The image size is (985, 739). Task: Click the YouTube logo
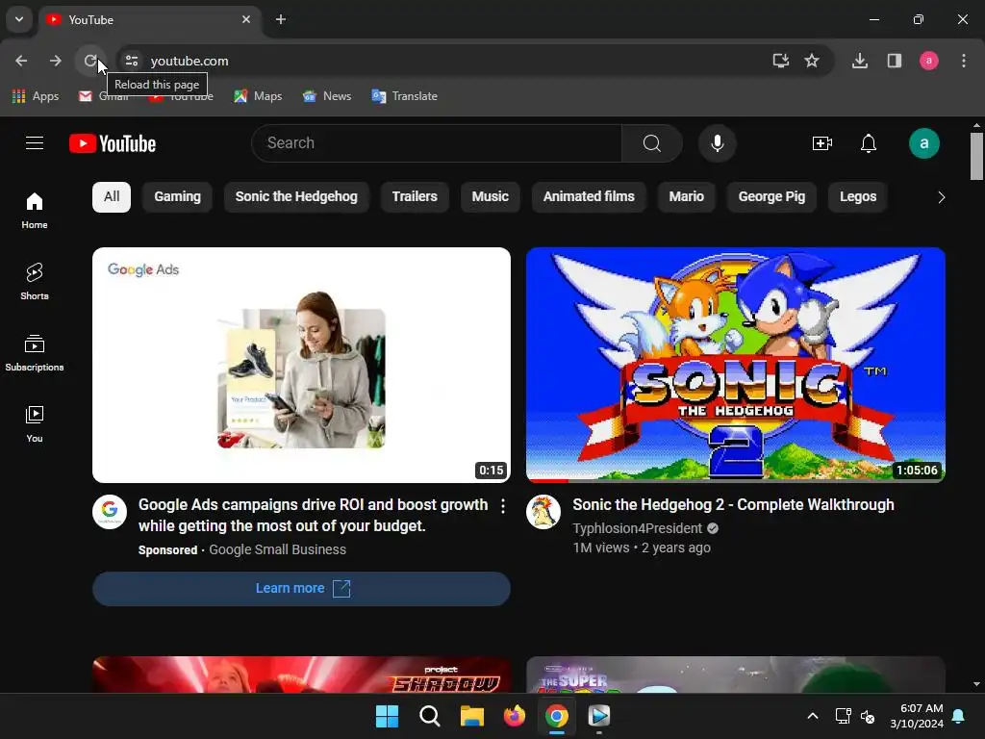pyautogui.click(x=113, y=144)
